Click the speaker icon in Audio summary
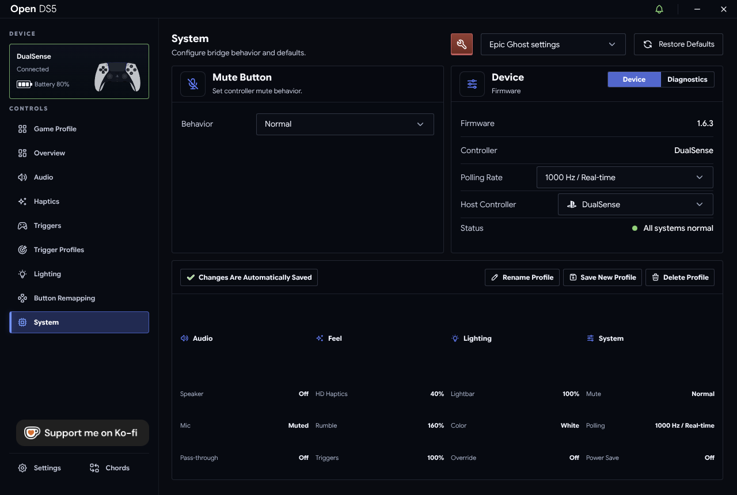Screen dimensions: 737x495 point(184,338)
